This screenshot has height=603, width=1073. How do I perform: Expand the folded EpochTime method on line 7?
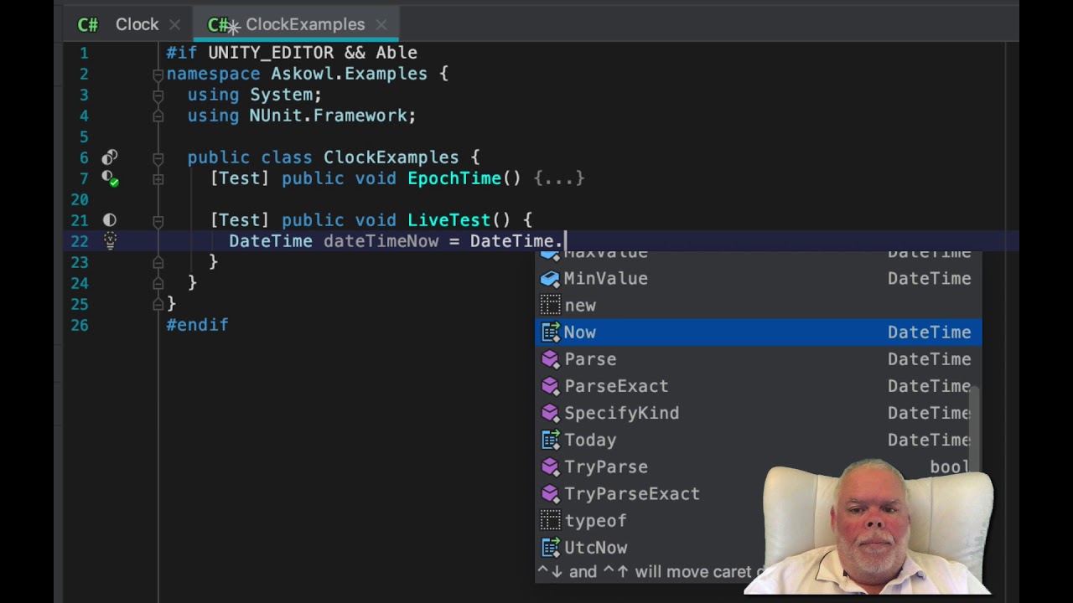click(x=158, y=178)
